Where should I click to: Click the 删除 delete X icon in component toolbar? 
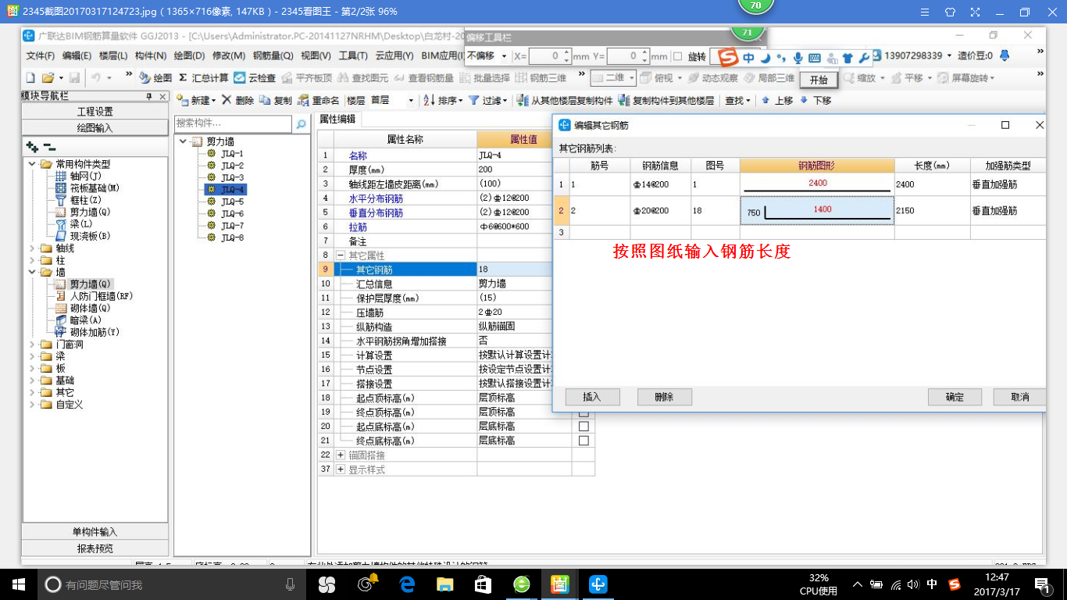pyautogui.click(x=227, y=100)
